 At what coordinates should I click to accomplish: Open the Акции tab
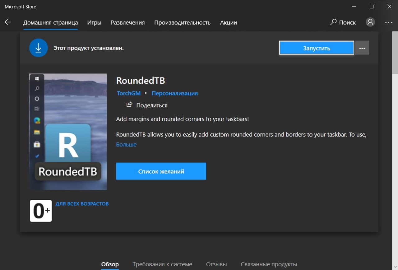[x=229, y=22]
